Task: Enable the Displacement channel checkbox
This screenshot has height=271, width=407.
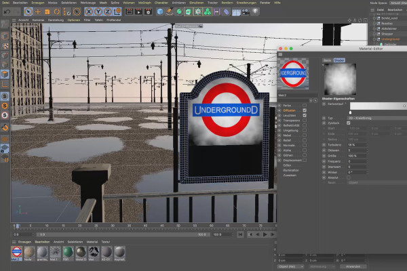Action: tap(305, 161)
